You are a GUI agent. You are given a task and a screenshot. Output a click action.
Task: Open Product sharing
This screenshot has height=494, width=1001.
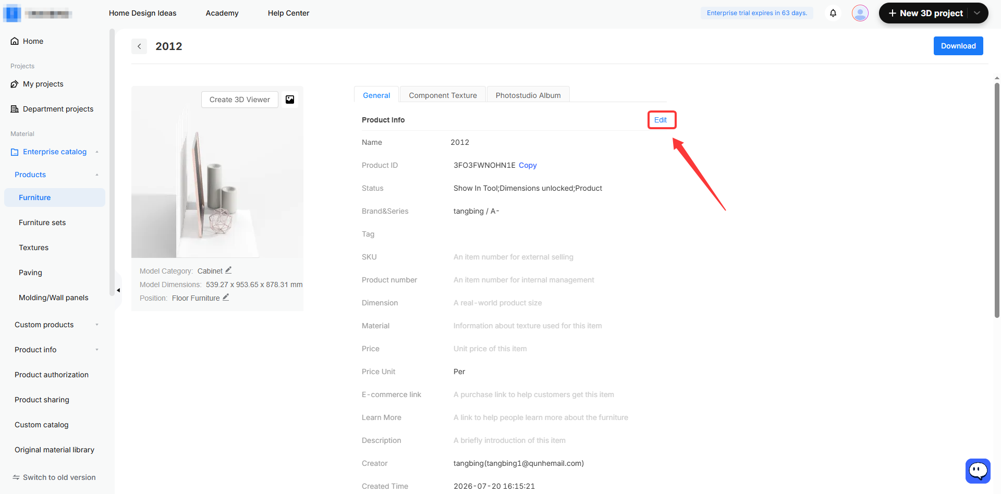coord(42,400)
